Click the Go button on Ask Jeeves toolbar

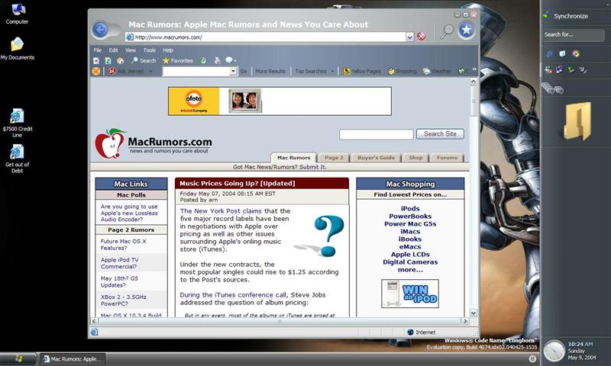[x=244, y=71]
